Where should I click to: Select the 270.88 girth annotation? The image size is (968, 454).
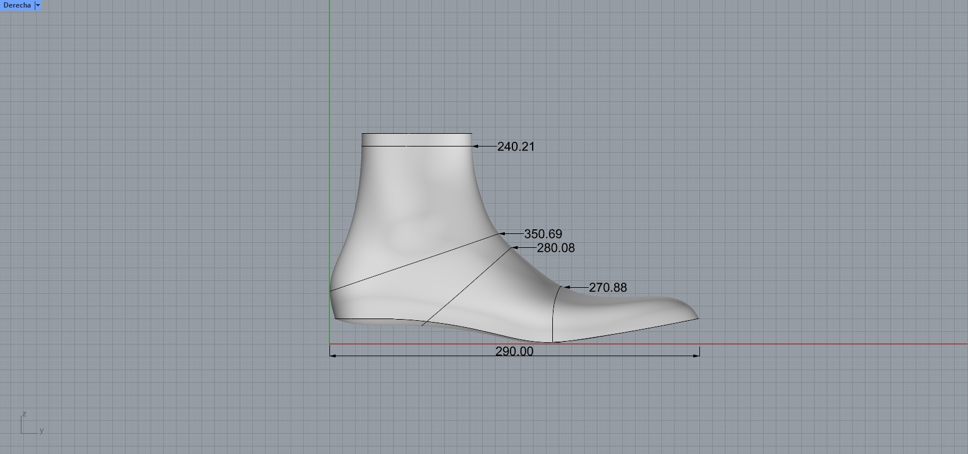click(x=607, y=287)
